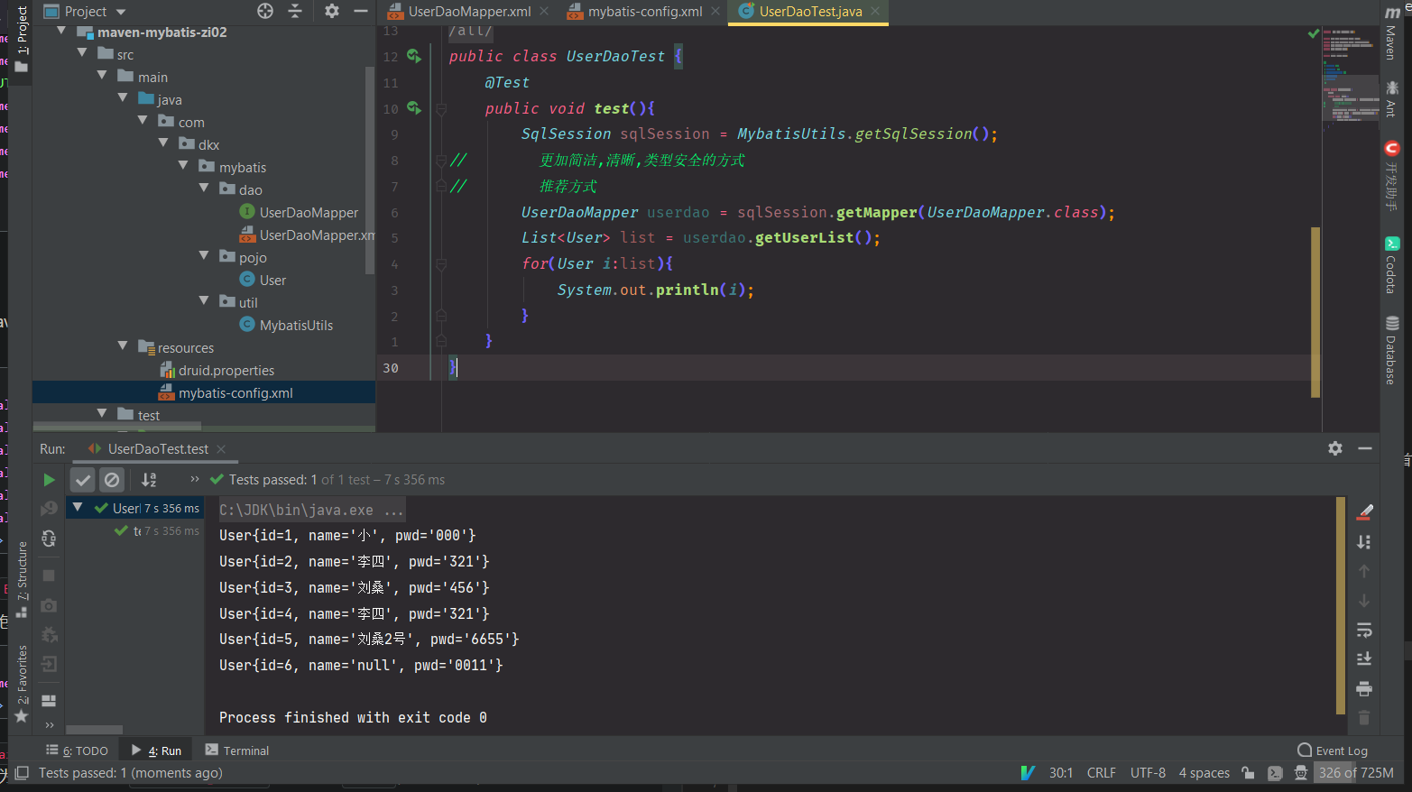
Task: Change UTF-8 file encoding
Action: (1148, 773)
